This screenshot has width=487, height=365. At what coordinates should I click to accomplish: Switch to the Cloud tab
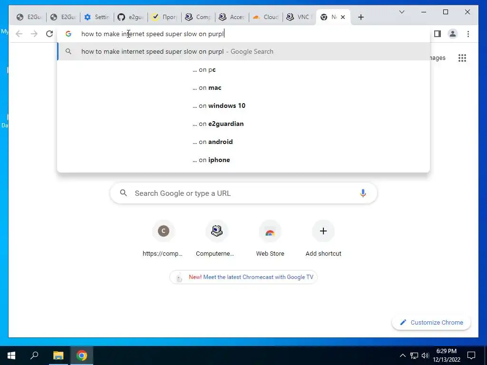(266, 17)
